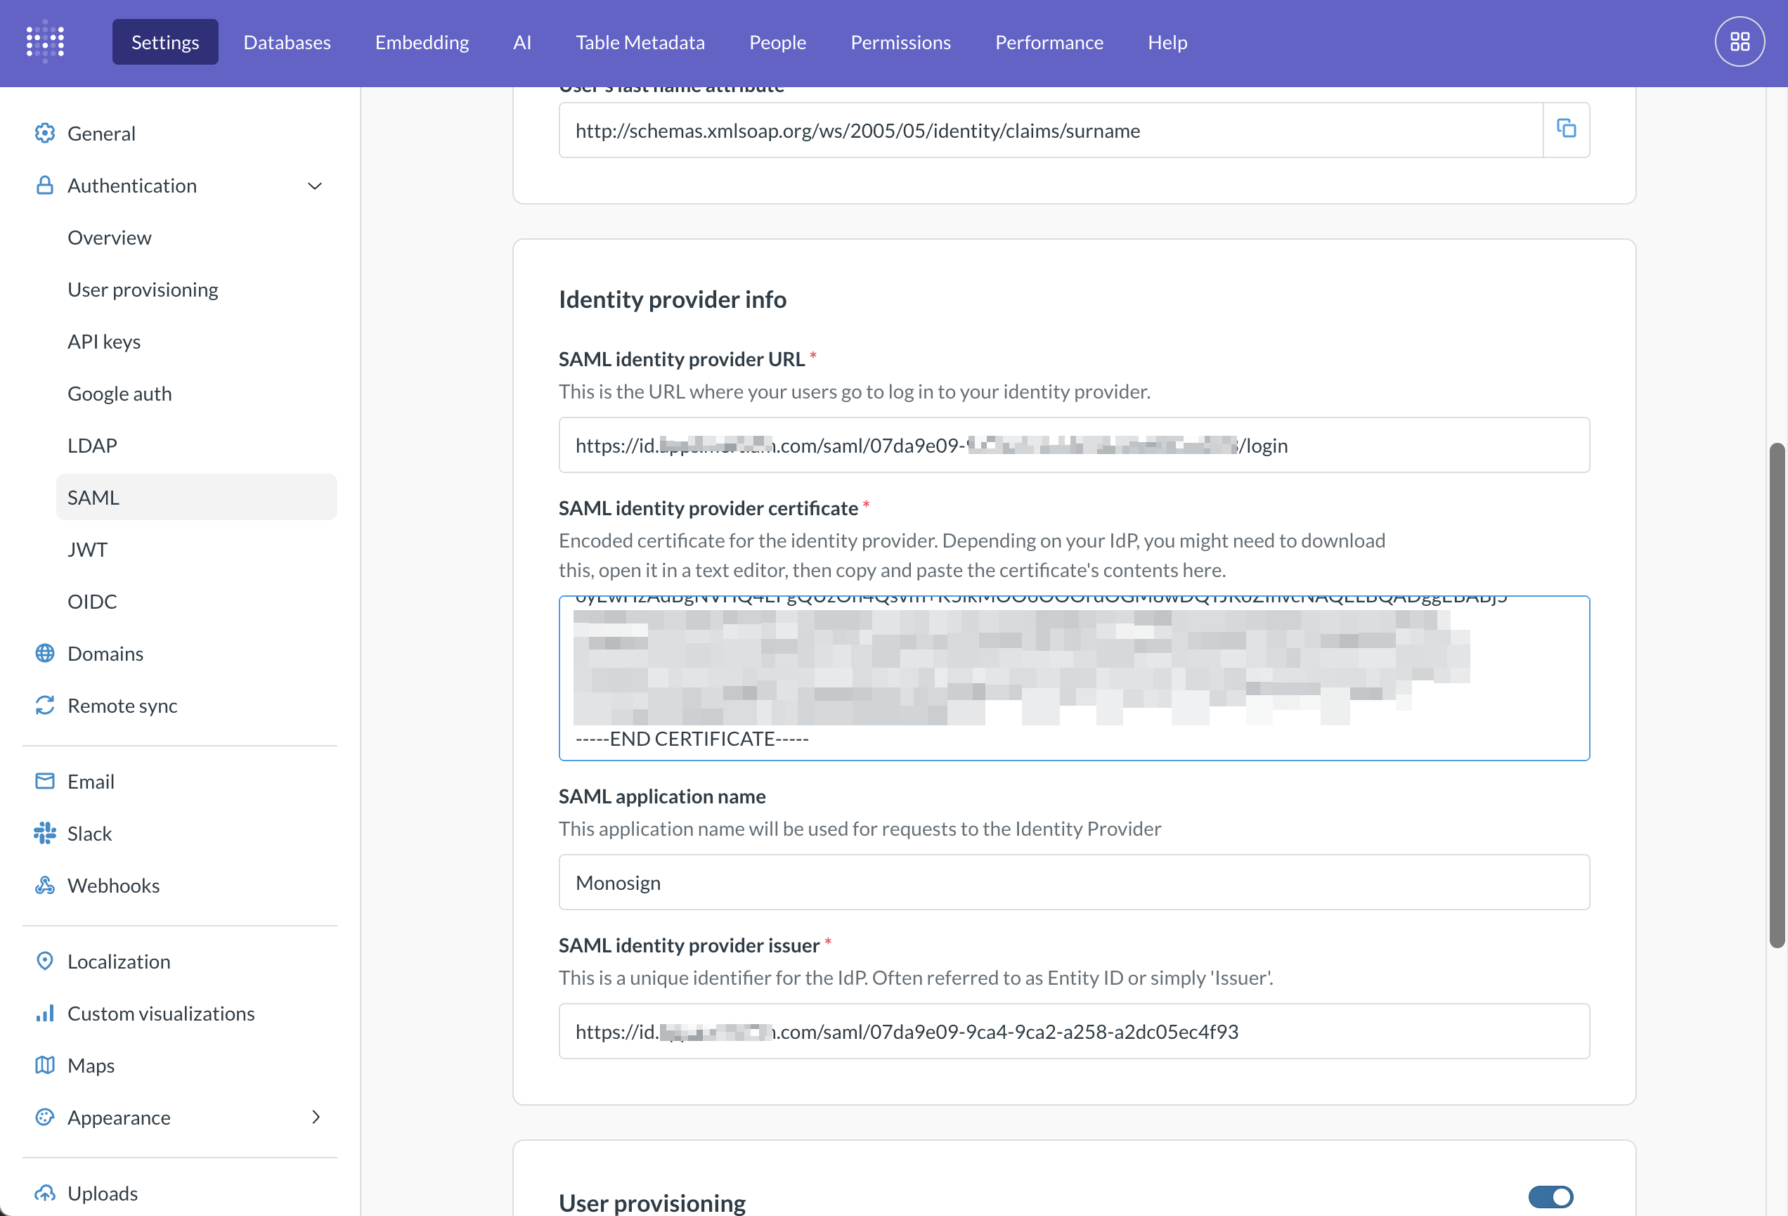
Task: Collapse the Authentication section chevron
Action: click(315, 186)
